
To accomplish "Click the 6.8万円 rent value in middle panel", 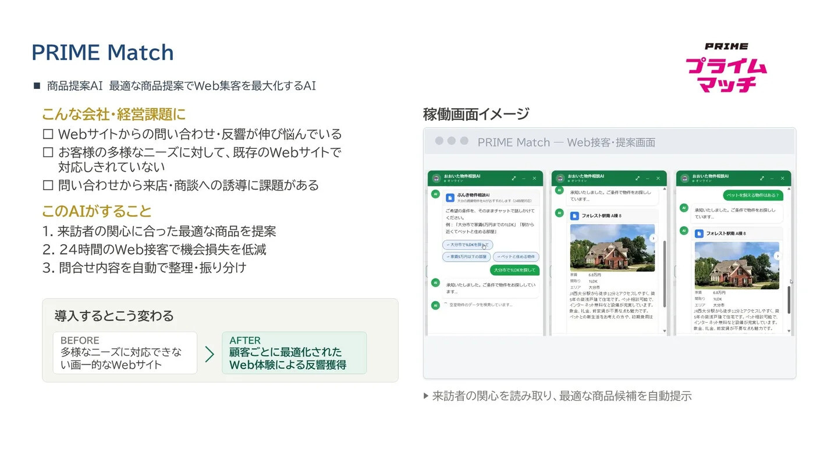I will click(595, 274).
